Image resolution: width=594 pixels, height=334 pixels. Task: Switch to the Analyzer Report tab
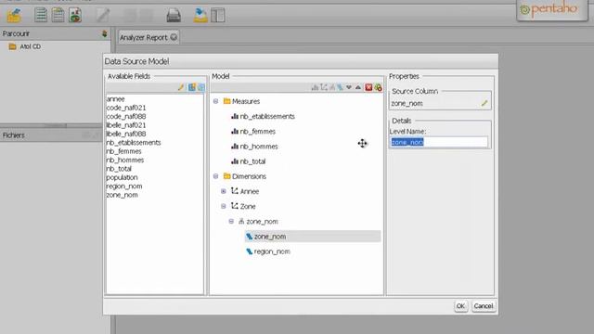click(144, 37)
